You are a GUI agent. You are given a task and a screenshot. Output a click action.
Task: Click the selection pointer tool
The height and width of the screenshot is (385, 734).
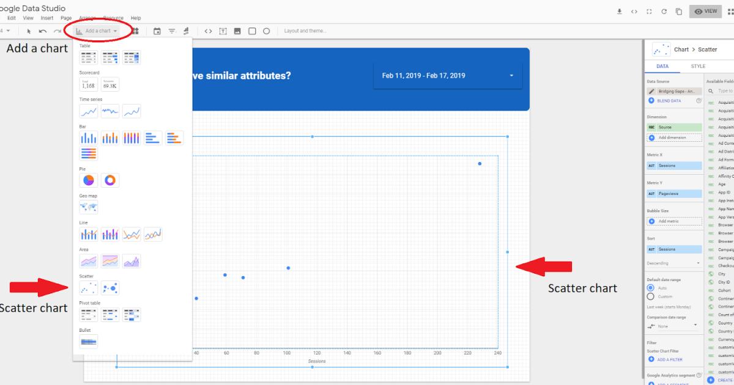pyautogui.click(x=29, y=31)
